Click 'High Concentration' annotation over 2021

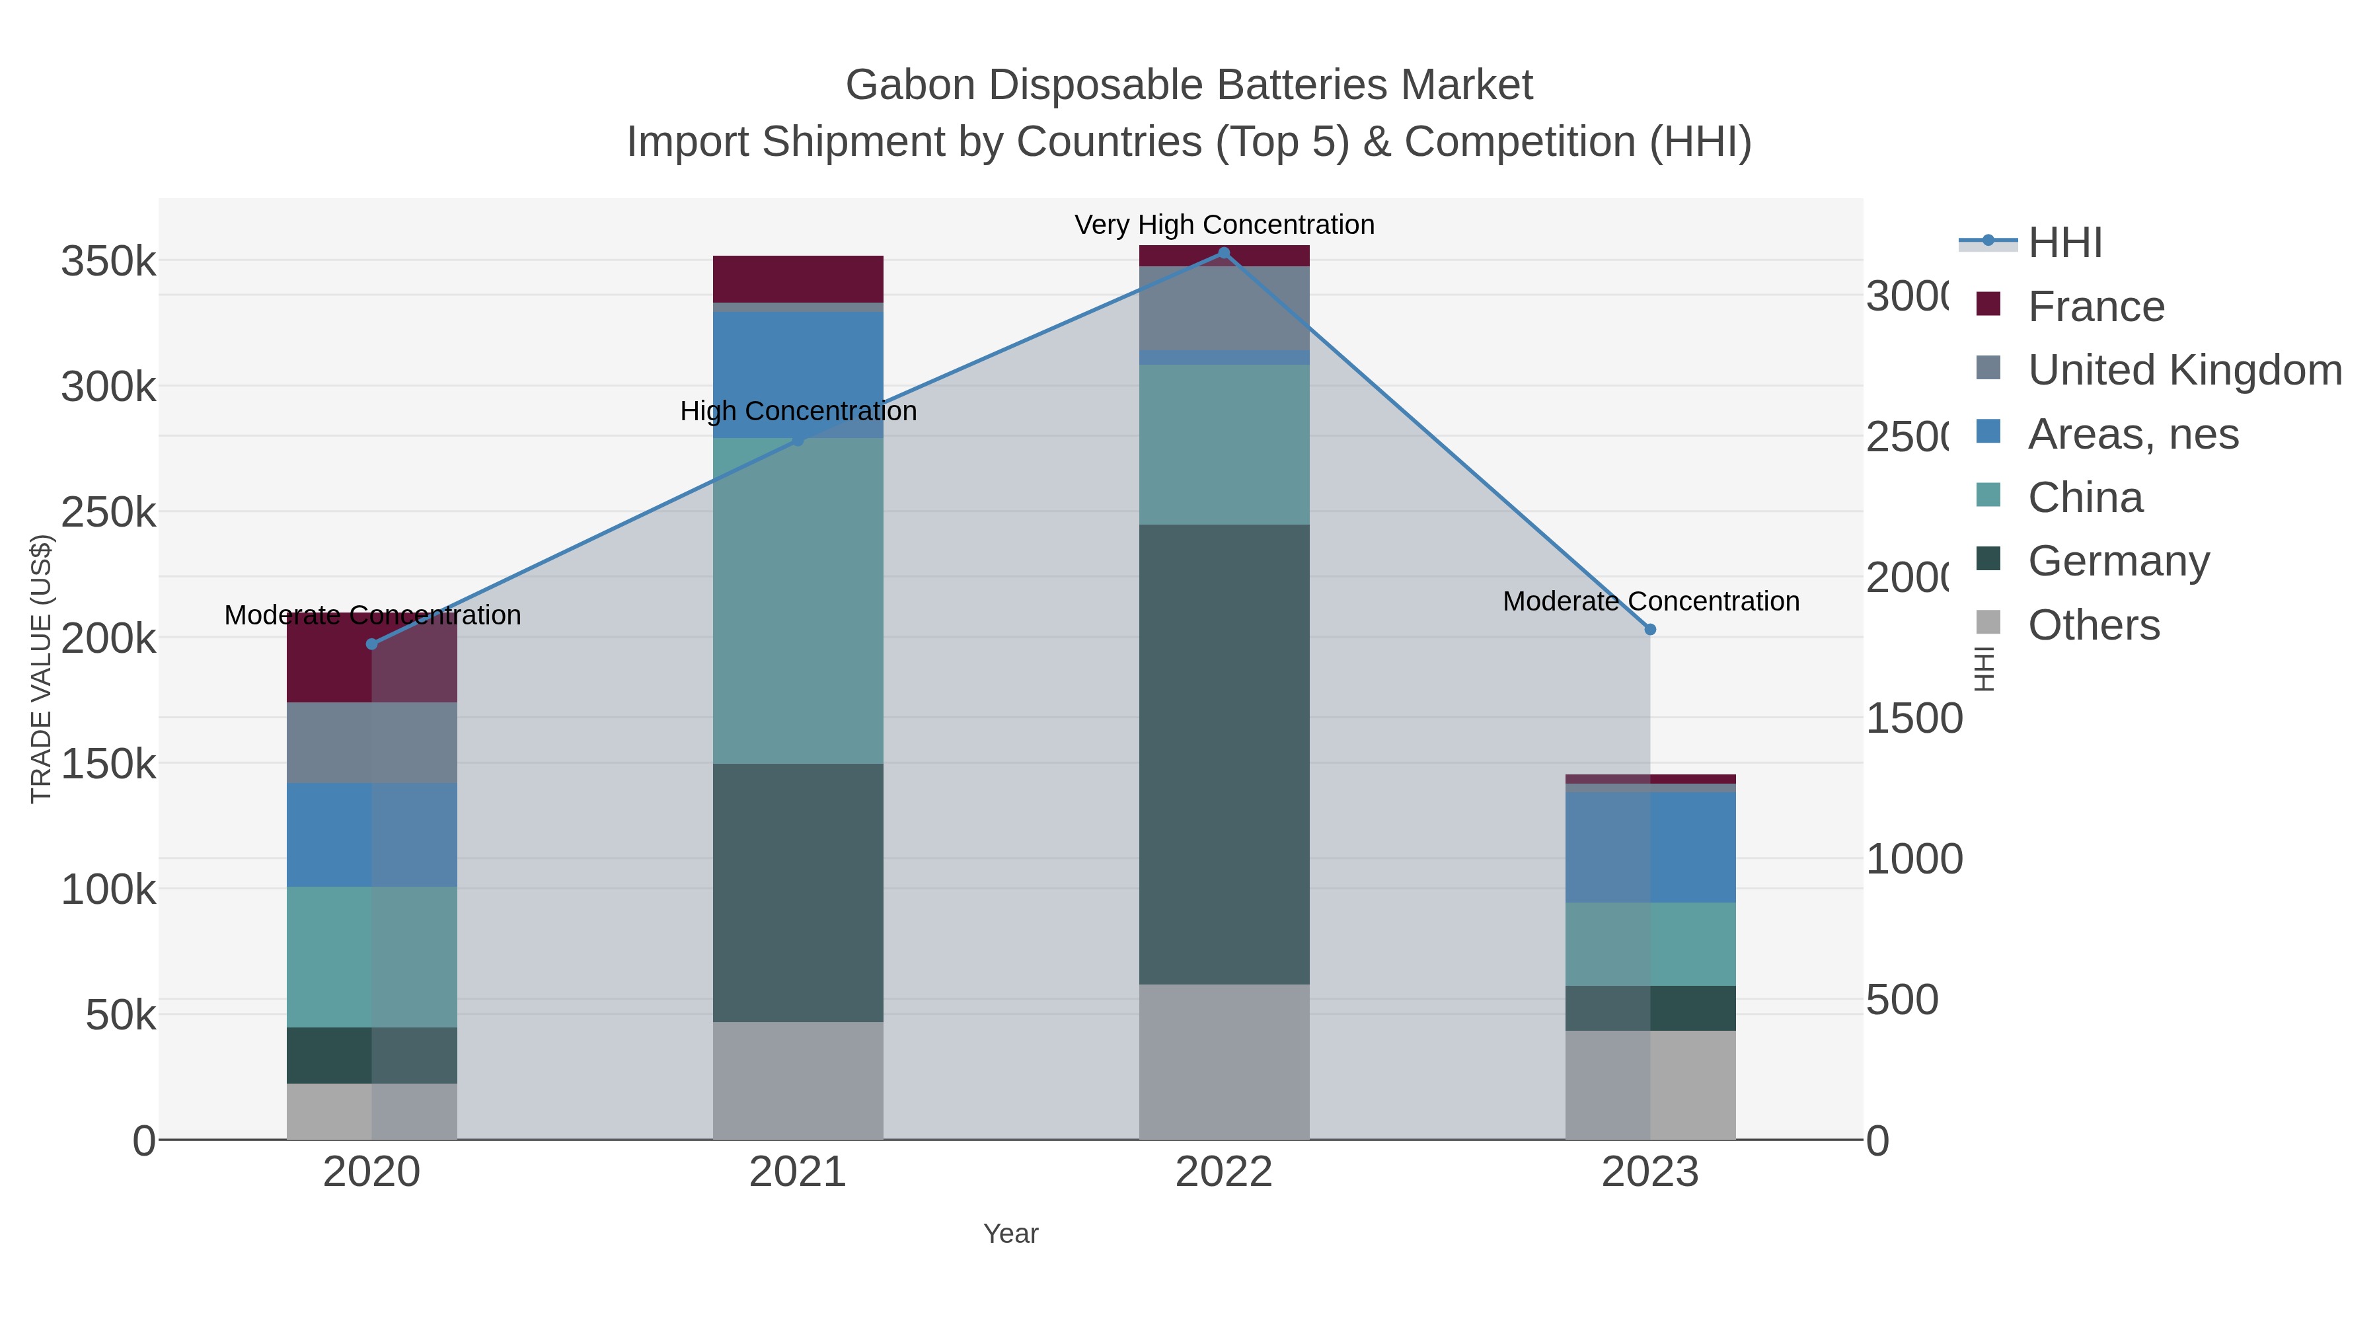799,411
